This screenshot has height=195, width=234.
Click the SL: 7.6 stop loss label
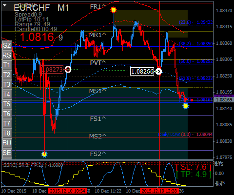pyautogui.click(x=194, y=167)
